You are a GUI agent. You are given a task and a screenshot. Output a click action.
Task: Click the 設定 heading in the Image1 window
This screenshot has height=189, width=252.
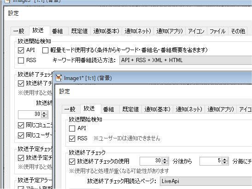(64, 92)
